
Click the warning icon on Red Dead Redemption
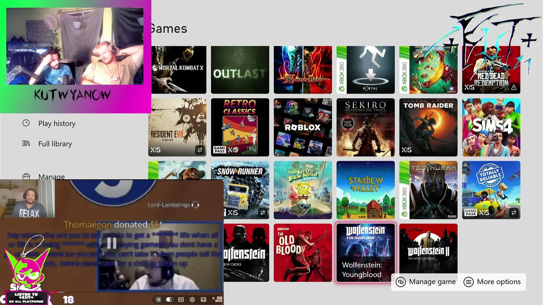pos(514,87)
